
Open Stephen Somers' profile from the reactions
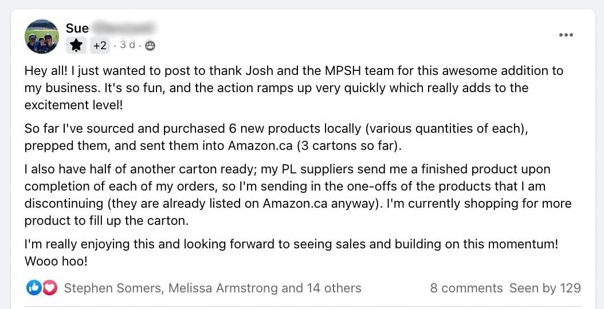113,288
